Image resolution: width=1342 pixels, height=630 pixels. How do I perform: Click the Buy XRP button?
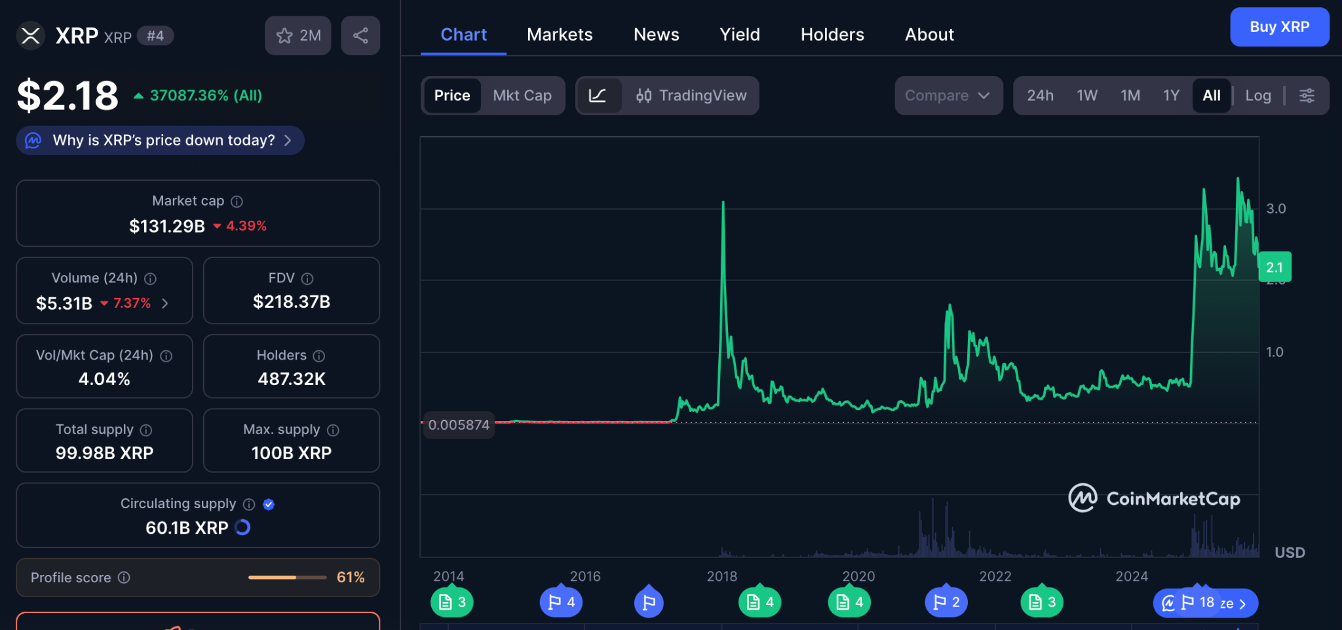pyautogui.click(x=1279, y=27)
